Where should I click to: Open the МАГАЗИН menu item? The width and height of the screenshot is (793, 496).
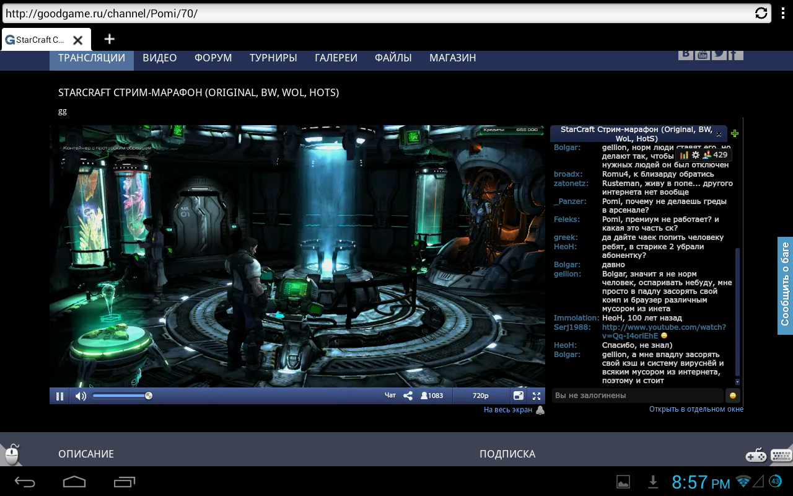453,58
